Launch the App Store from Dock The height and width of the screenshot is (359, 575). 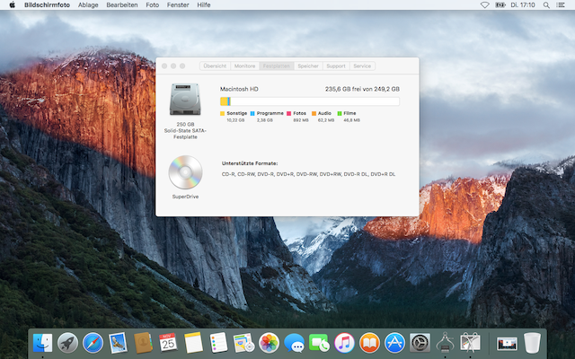pos(394,342)
